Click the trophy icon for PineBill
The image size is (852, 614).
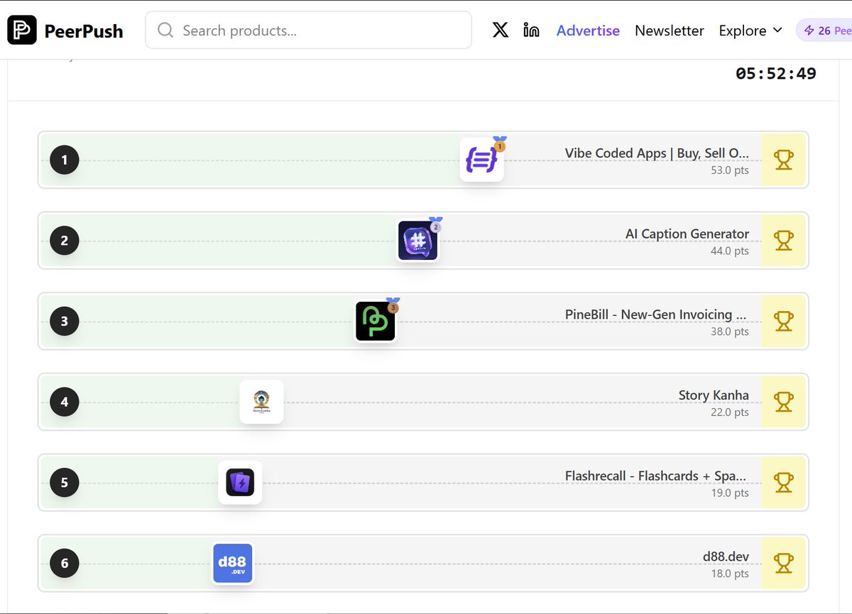(x=783, y=321)
